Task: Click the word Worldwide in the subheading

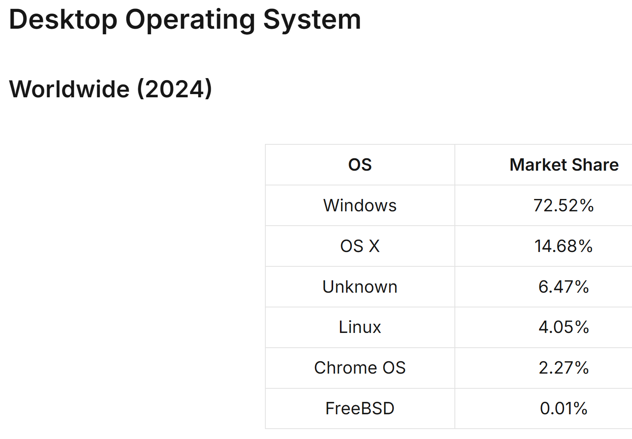Action: tap(69, 89)
